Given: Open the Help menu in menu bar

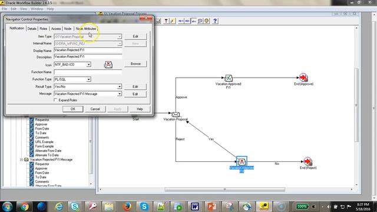Looking at the screenshot, I should pyautogui.click(x=50, y=9).
